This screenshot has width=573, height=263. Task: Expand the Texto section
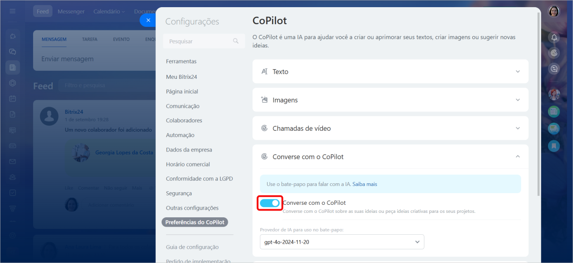(x=390, y=72)
